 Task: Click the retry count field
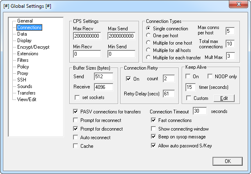tap(169, 79)
